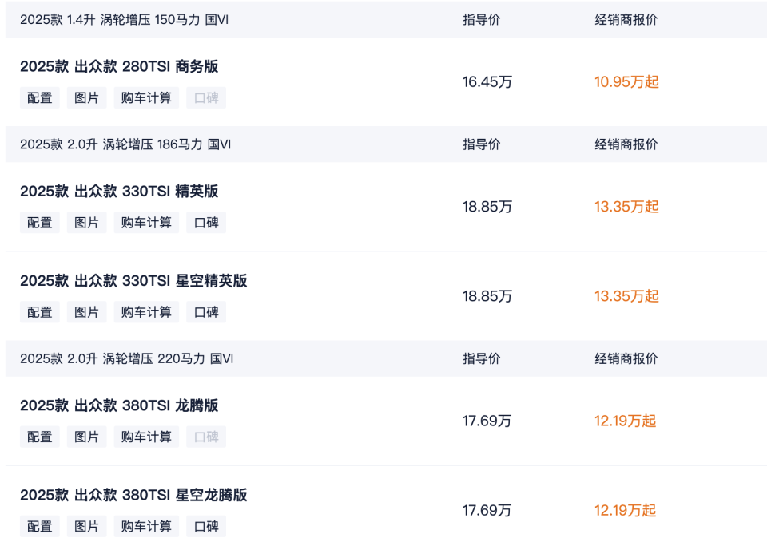Open 2025款 出众款 380TSI 星空龙腾版 title
767x538 pixels.
point(133,495)
